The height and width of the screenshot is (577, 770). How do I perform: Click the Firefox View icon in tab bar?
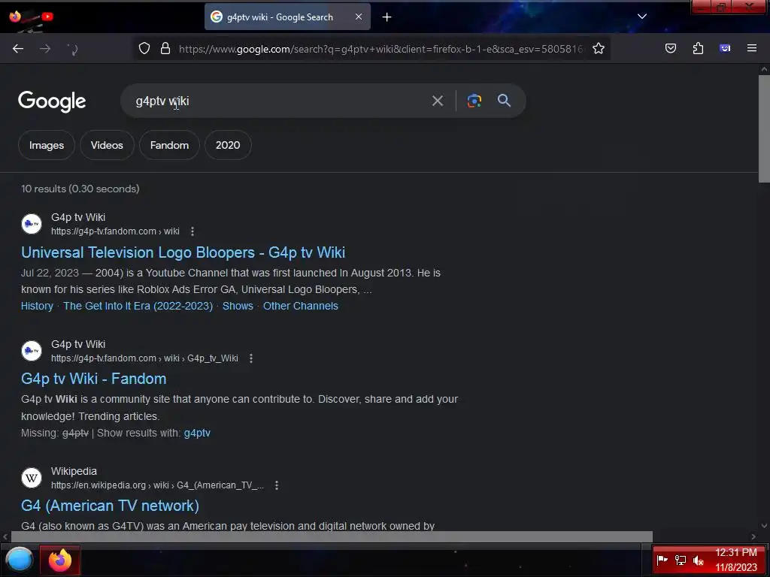point(15,17)
